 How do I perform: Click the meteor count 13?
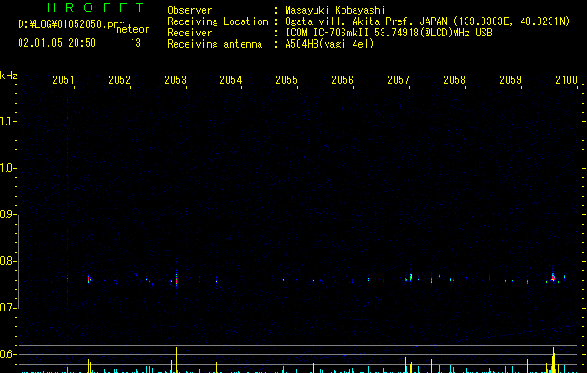135,43
